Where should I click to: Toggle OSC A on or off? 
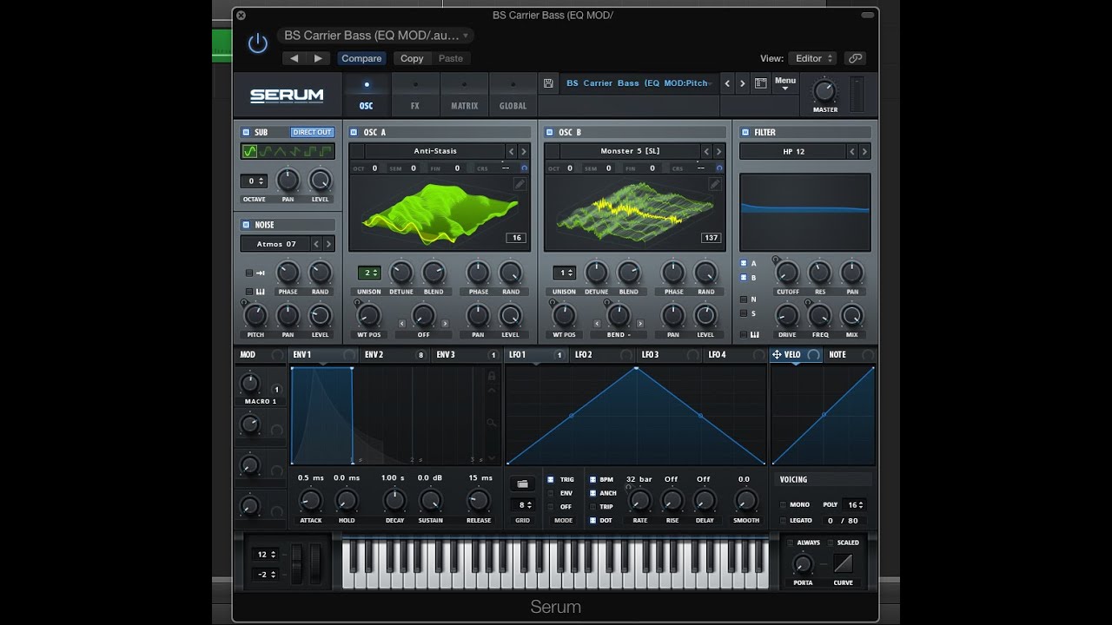click(x=354, y=132)
